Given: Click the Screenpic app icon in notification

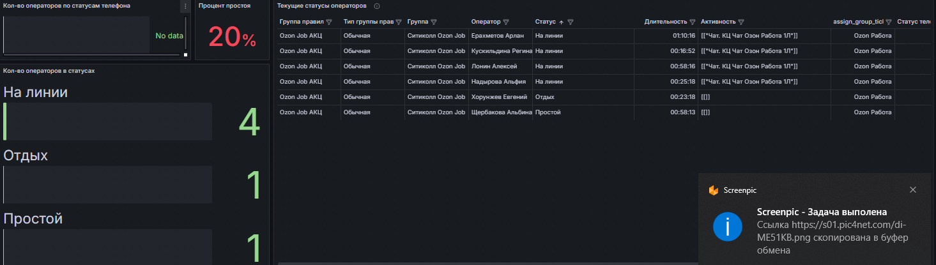Looking at the screenshot, I should click(x=714, y=190).
